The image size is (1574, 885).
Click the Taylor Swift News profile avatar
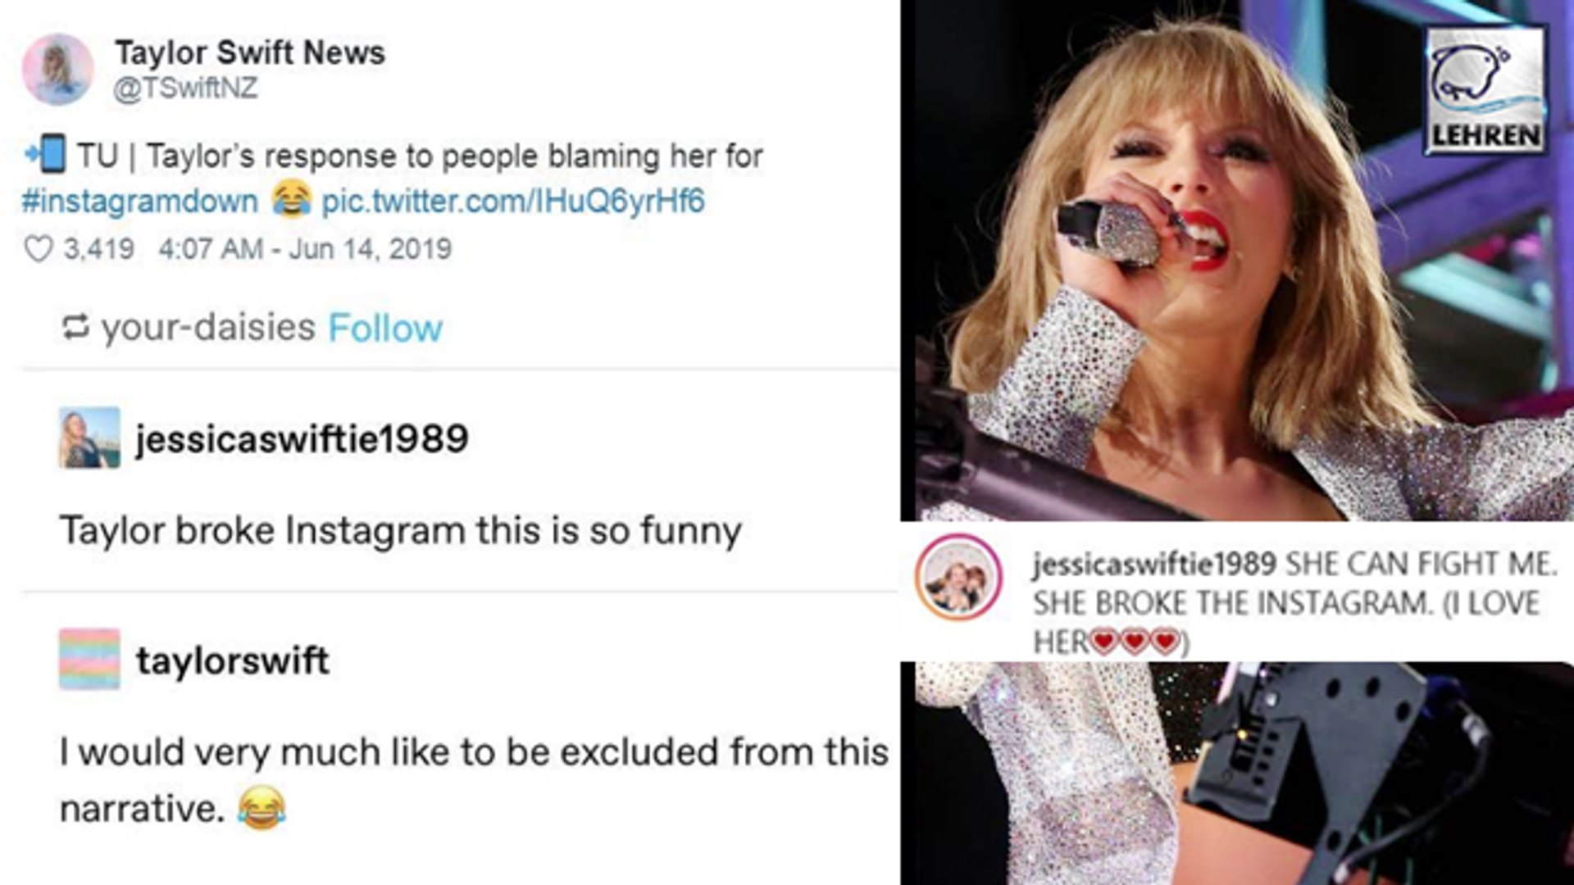[57, 69]
